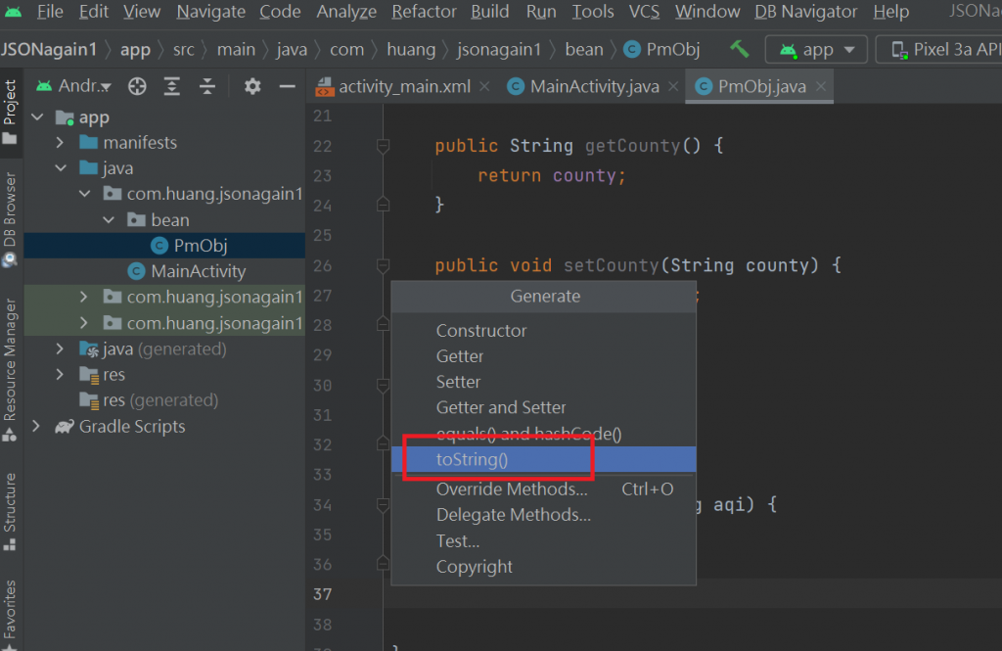1002x651 pixels.
Task: Select MainActivity in project tree
Action: [x=164, y=271]
